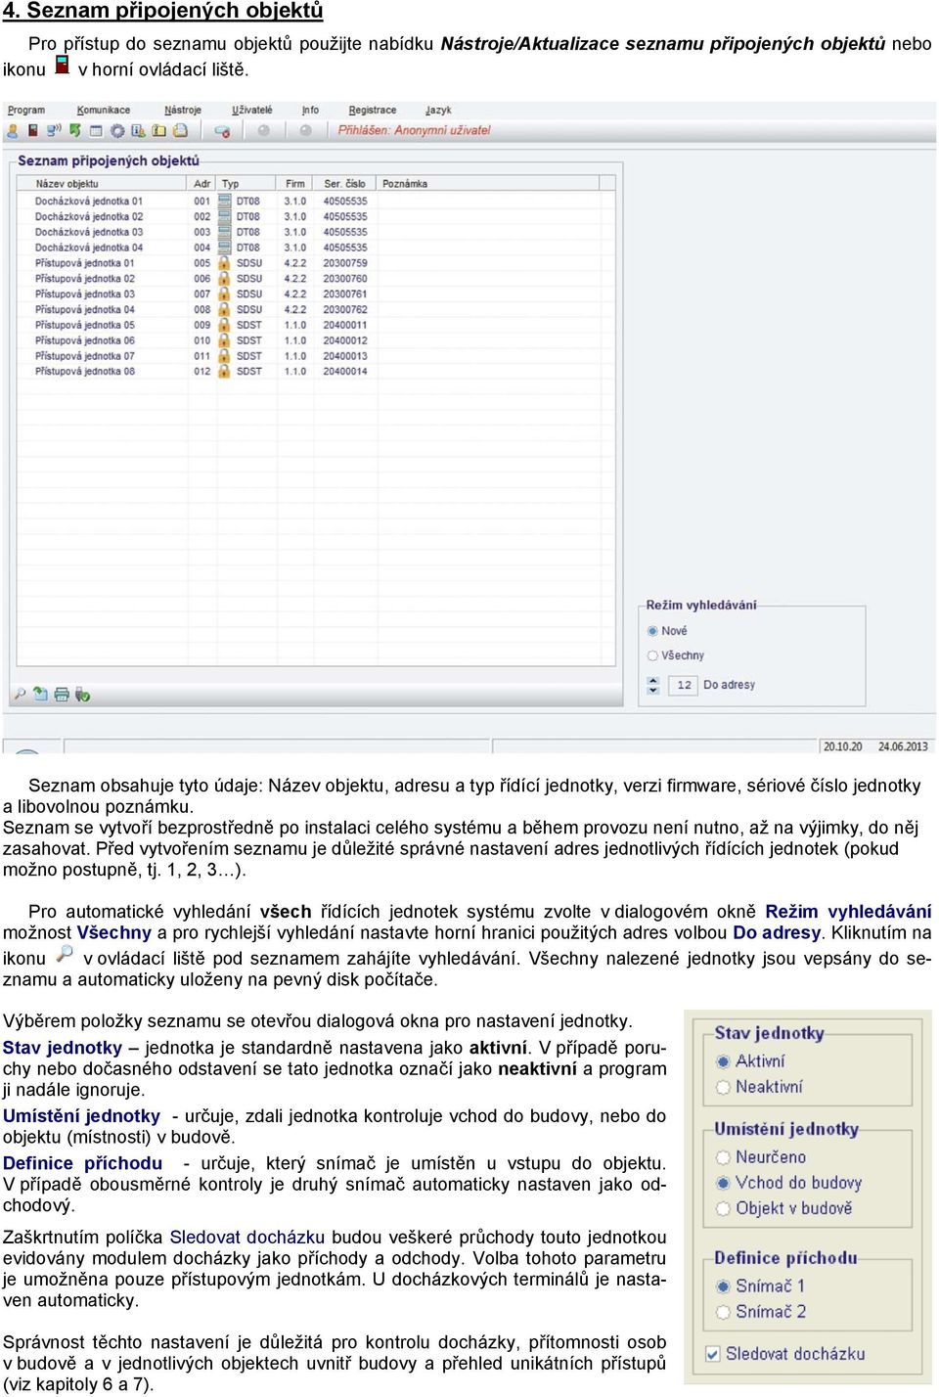This screenshot has width=939, height=1397.
Task: Set unit state to Aktivní
Action: (723, 1061)
